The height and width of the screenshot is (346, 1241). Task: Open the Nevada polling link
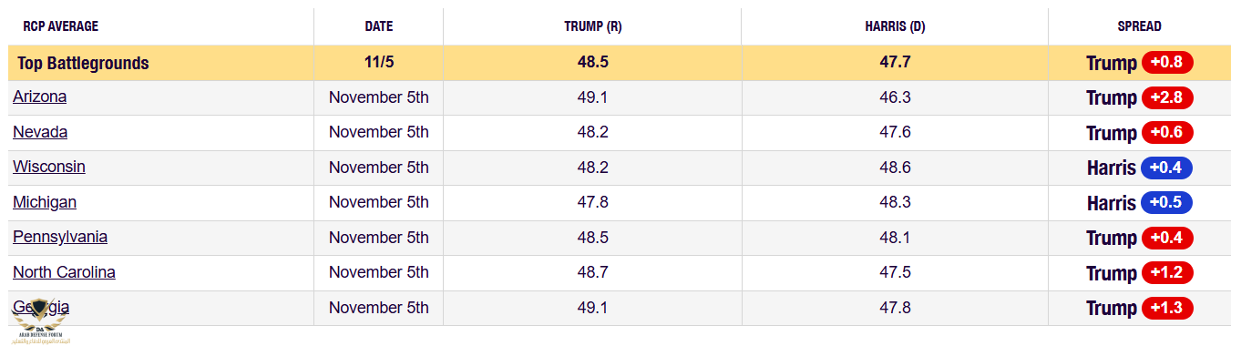coord(40,132)
